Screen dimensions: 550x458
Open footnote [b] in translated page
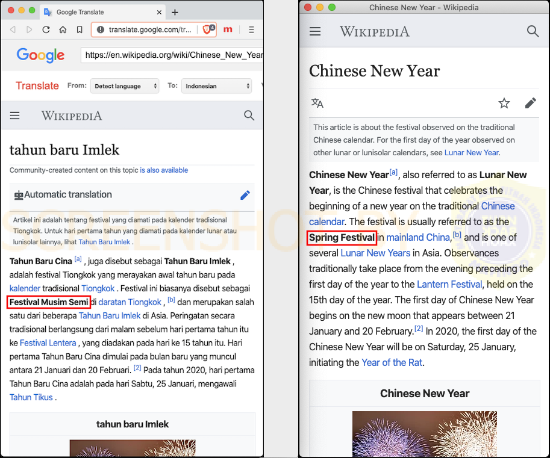pos(171,300)
